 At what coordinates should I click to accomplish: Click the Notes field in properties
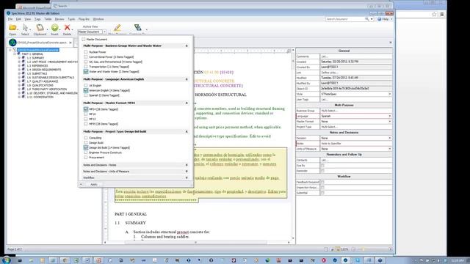click(x=355, y=144)
